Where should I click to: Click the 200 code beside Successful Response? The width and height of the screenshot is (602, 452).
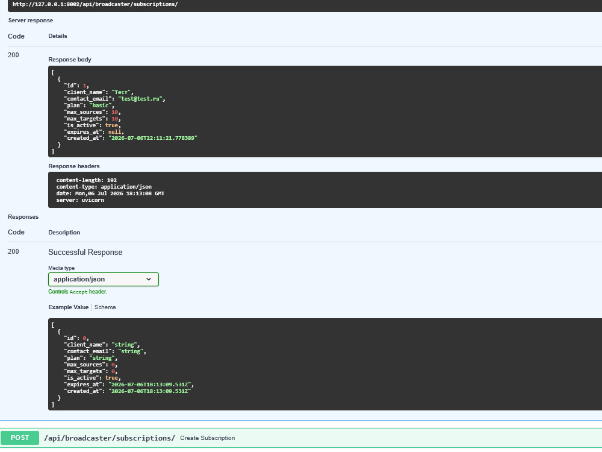[x=13, y=251]
